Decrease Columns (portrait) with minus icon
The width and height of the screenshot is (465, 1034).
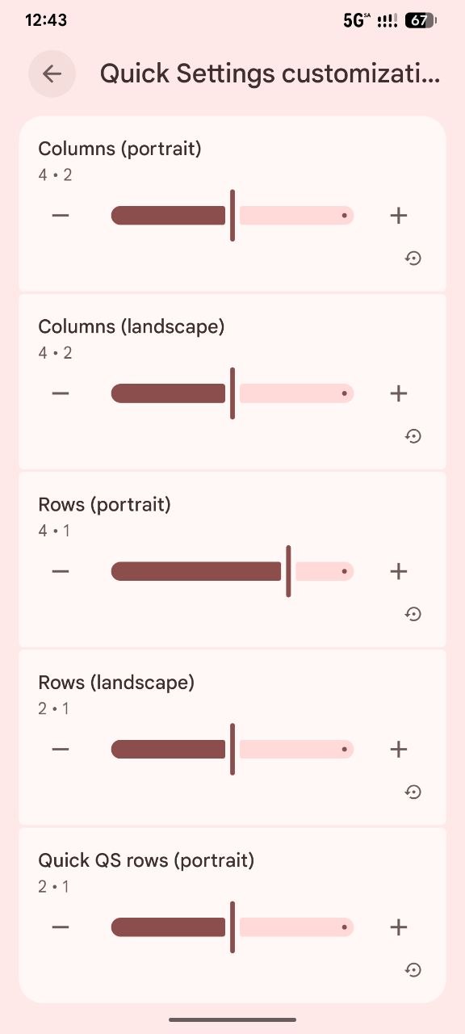61,216
